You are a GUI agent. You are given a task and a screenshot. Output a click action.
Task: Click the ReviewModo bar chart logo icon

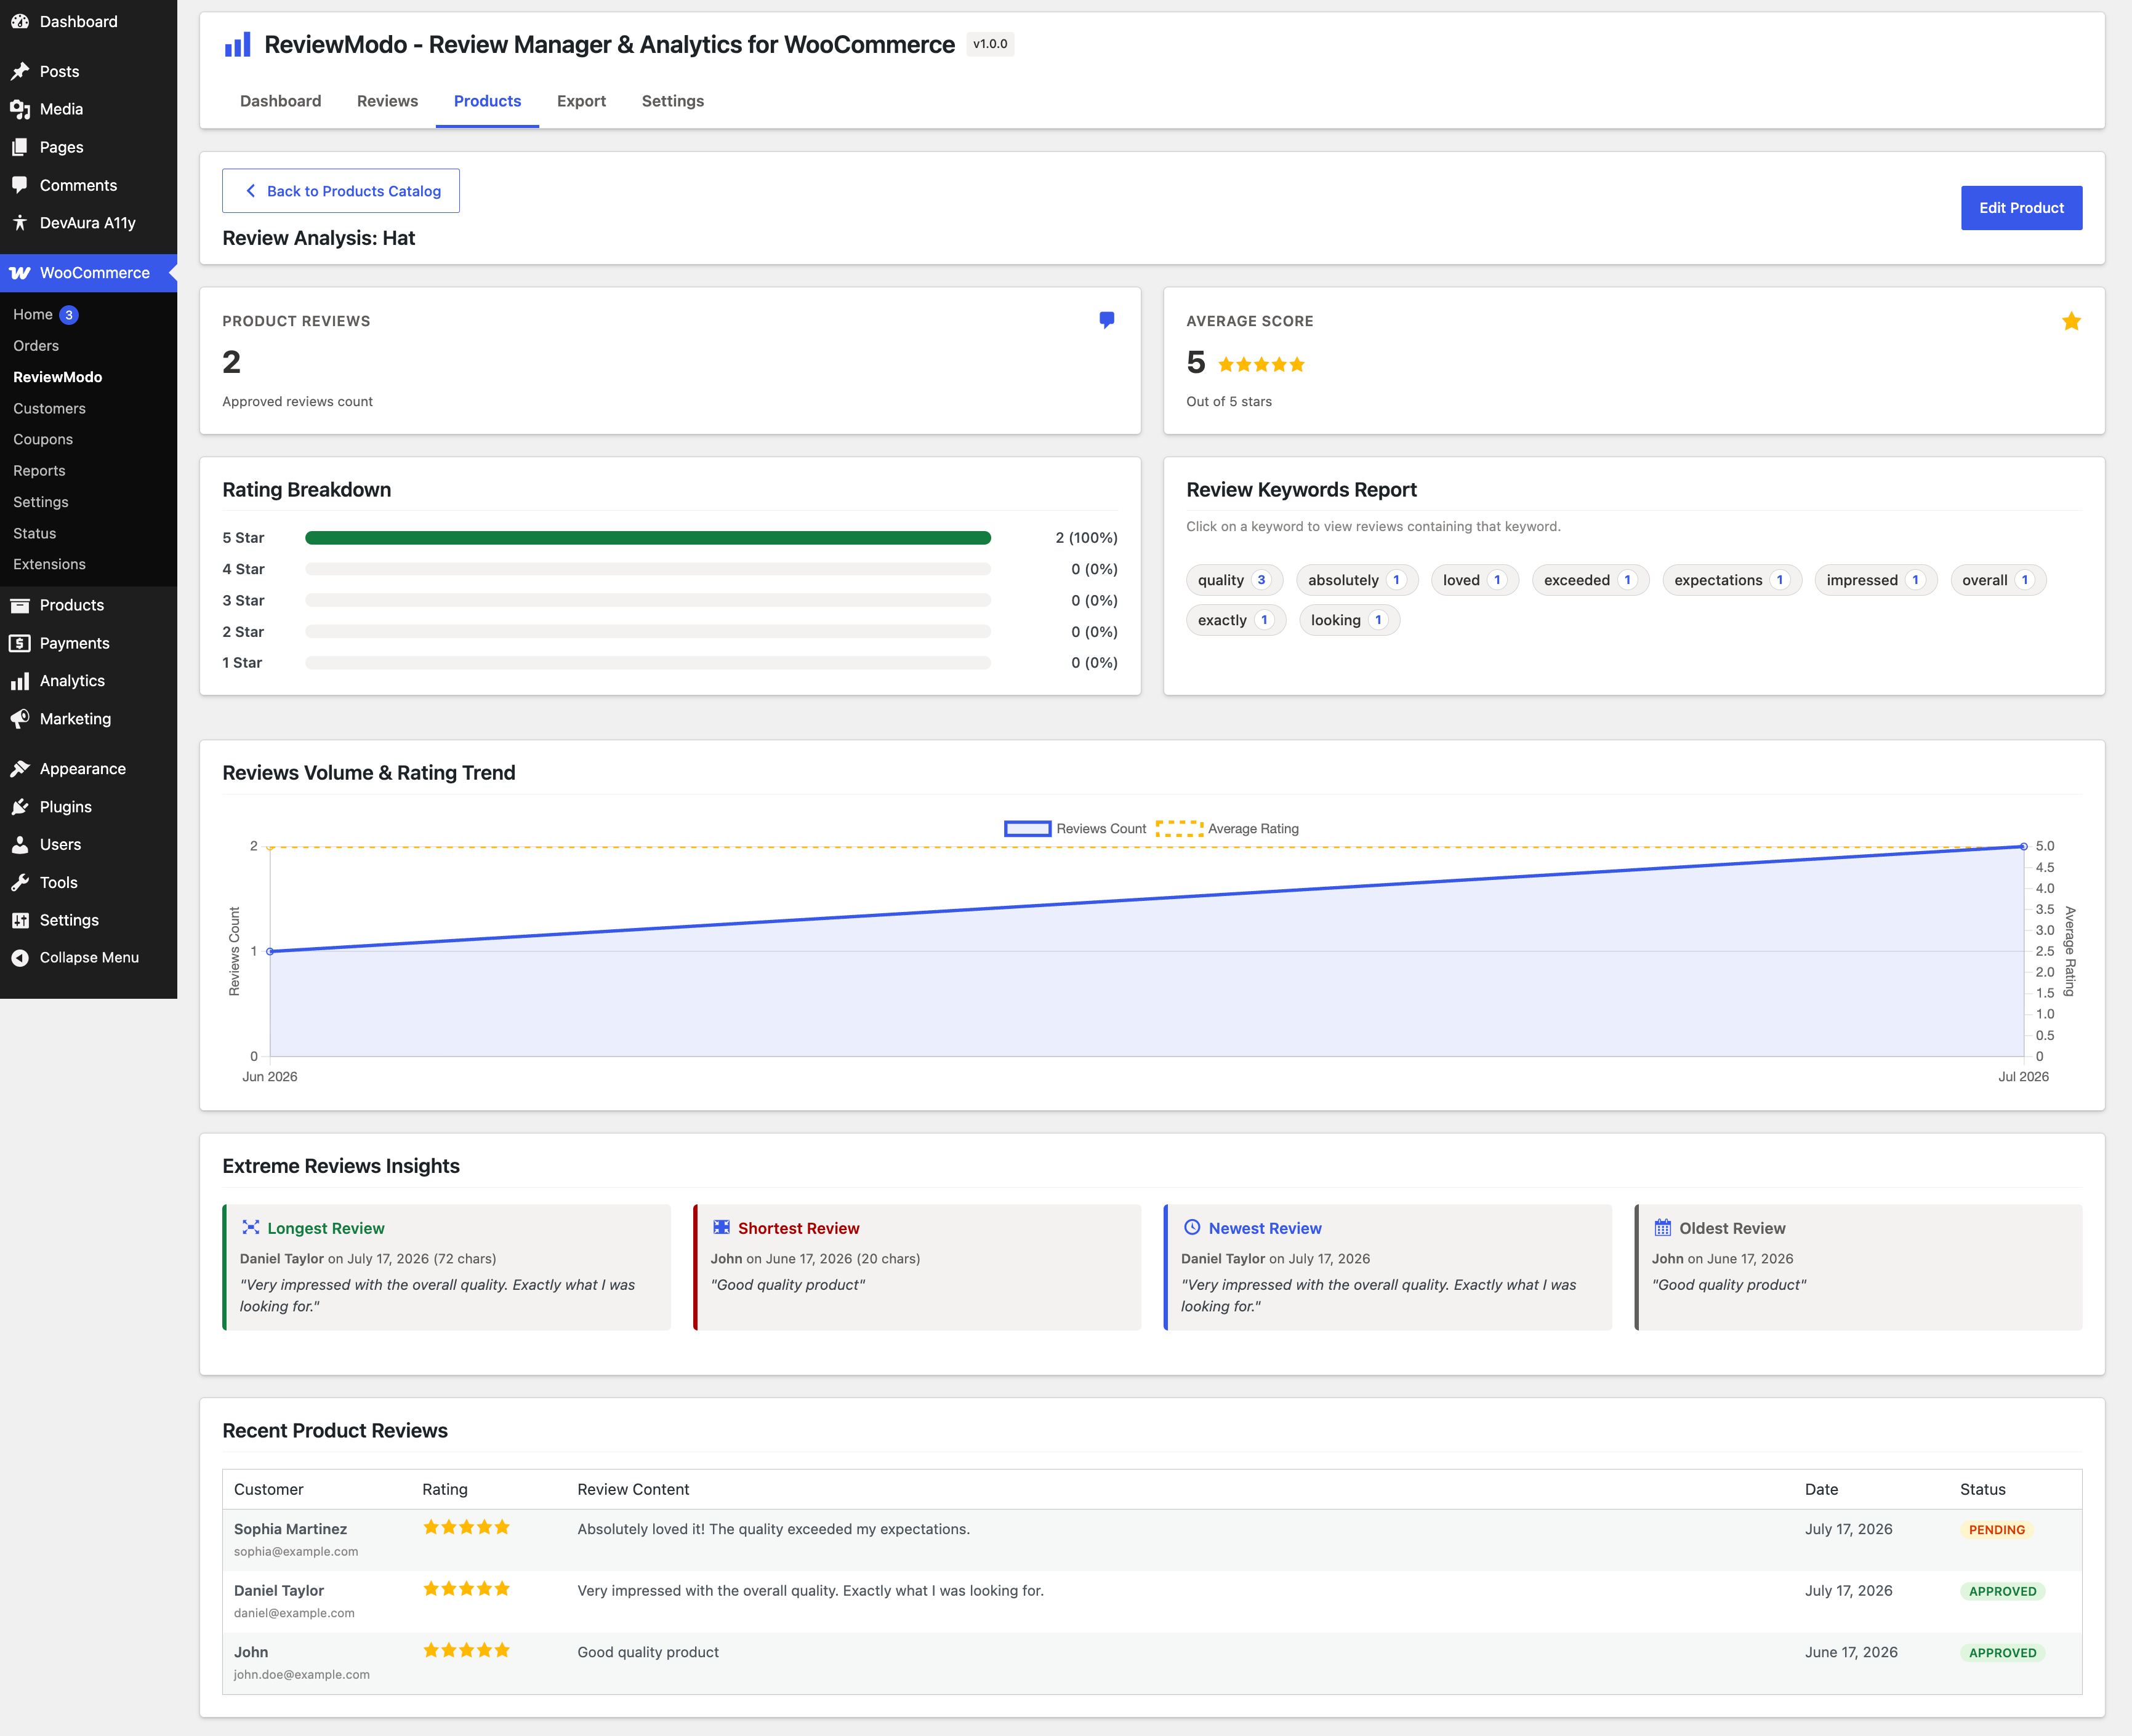tap(237, 44)
